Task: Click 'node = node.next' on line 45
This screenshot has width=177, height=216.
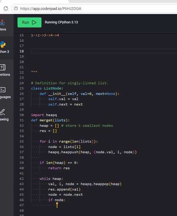Action: (x=65, y=195)
